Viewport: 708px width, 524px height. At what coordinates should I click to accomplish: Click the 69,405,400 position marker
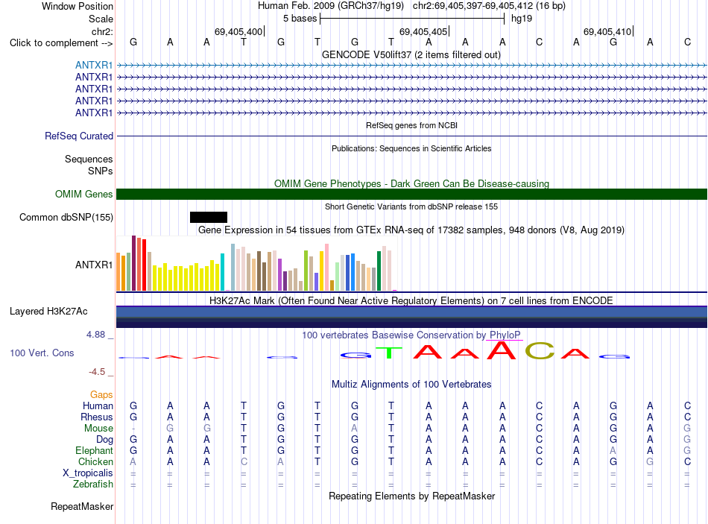tap(238, 31)
